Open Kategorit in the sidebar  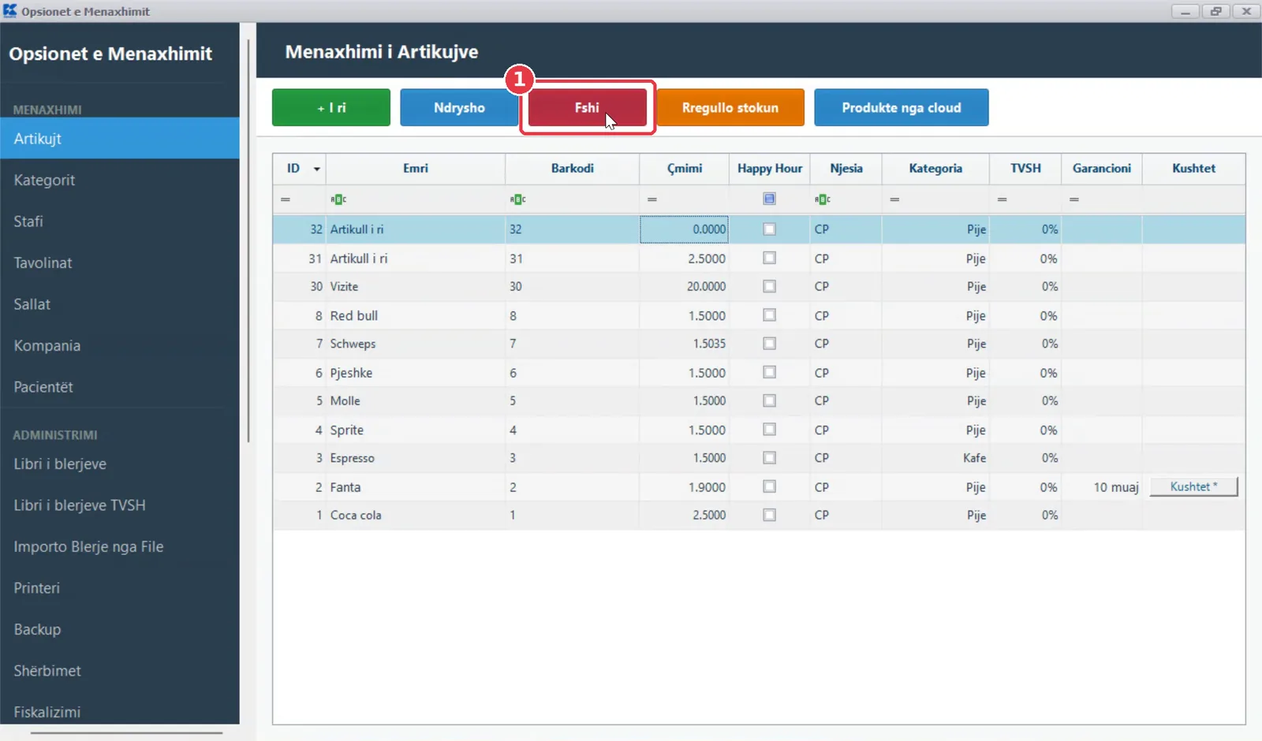tap(120, 180)
